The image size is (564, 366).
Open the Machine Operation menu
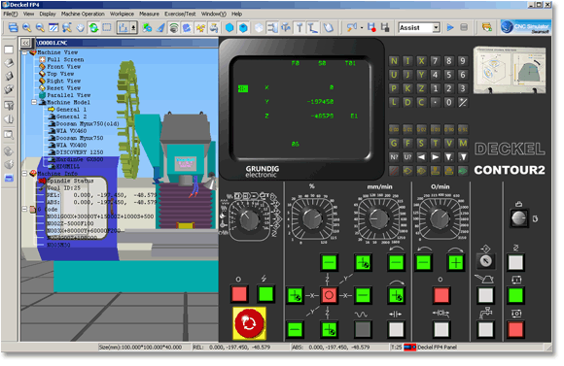83,14
